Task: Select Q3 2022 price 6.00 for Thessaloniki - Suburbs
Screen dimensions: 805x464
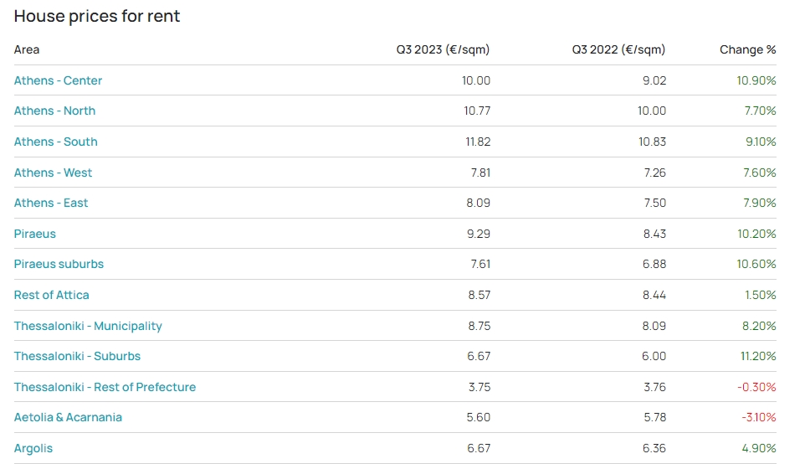Action: 654,356
